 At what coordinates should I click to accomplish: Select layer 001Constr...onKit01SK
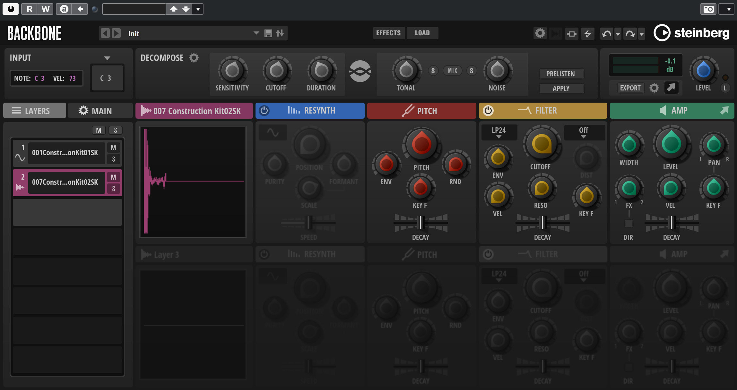66,153
